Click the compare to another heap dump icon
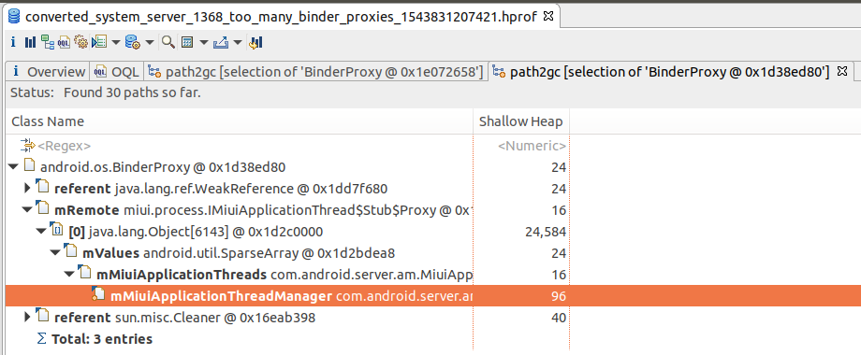 click(255, 42)
